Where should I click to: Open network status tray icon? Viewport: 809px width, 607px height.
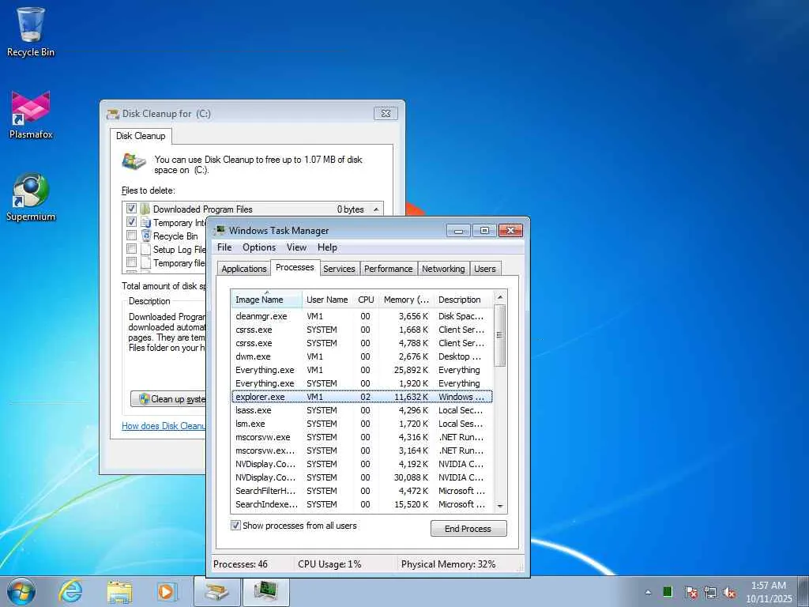[x=710, y=592]
